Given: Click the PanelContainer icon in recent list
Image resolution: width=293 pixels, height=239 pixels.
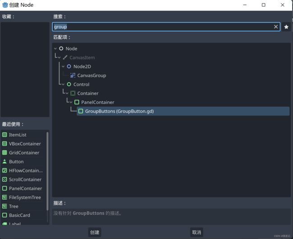Looking at the screenshot, I should click(x=5, y=189).
